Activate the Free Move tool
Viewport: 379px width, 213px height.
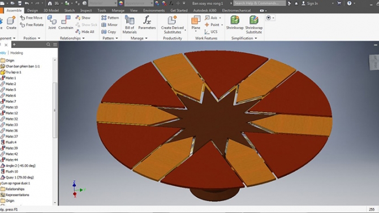click(x=32, y=18)
